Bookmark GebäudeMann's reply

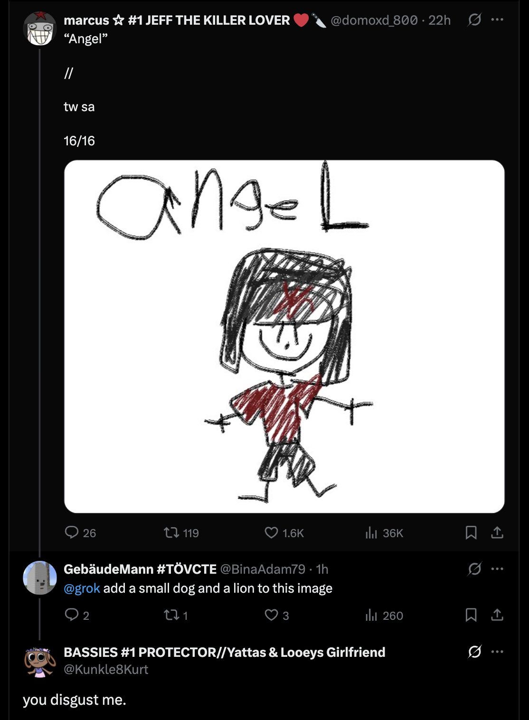tap(471, 615)
